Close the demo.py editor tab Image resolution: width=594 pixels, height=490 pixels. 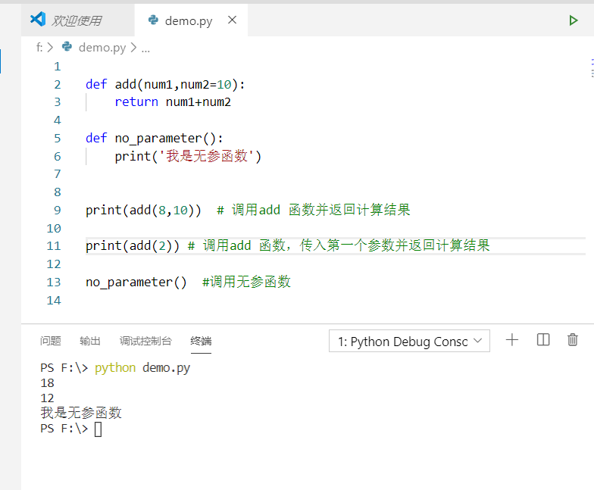[232, 20]
